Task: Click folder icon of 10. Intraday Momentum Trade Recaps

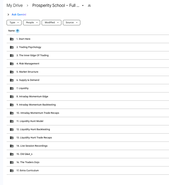Action: (12, 113)
